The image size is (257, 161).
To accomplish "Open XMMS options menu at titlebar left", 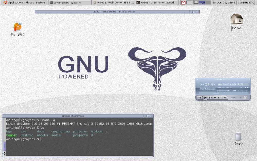I will pos(197,80).
